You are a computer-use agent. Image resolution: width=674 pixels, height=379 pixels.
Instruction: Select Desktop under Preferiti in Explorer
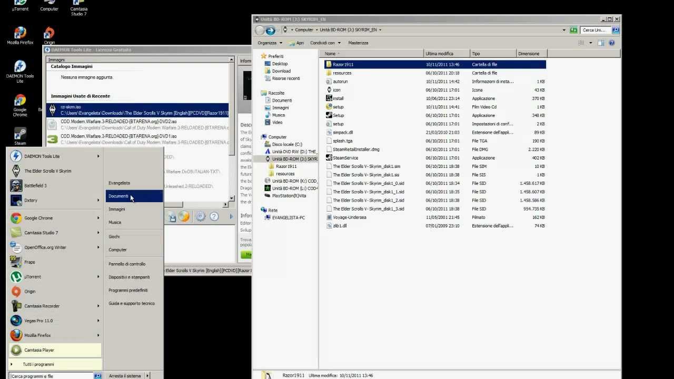280,64
